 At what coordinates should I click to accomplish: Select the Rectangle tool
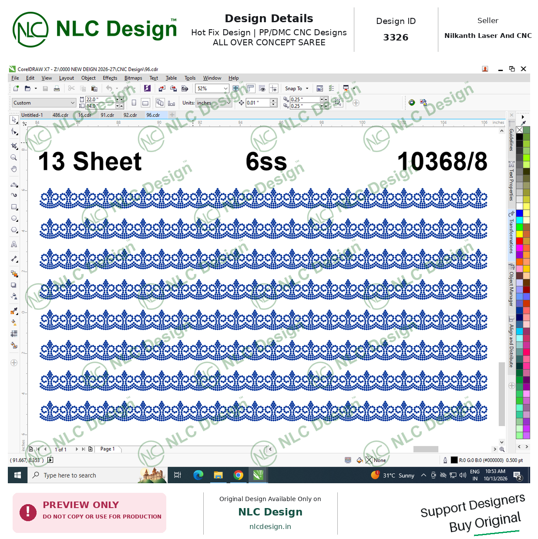(x=14, y=207)
